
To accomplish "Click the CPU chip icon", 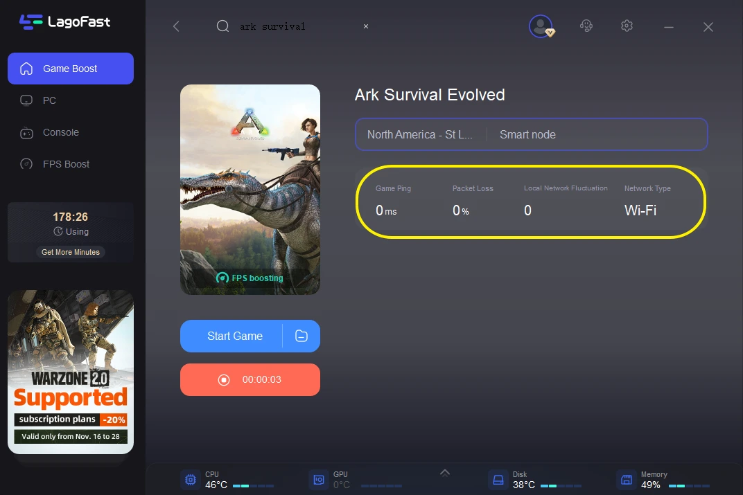I will (191, 480).
